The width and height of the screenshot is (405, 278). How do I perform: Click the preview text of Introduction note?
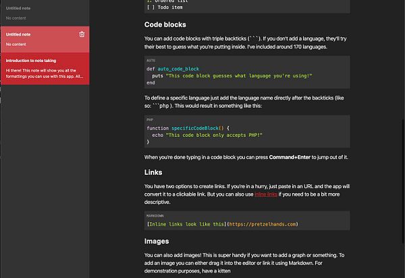(x=45, y=74)
